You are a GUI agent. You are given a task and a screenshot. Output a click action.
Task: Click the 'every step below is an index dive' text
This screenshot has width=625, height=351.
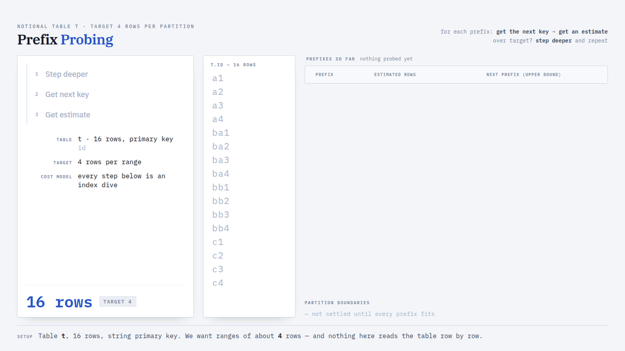pos(122,180)
